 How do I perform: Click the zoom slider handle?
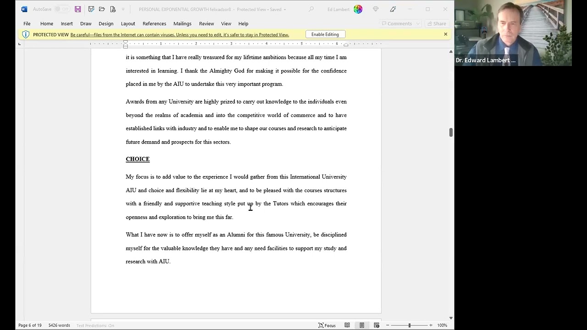[410, 325]
